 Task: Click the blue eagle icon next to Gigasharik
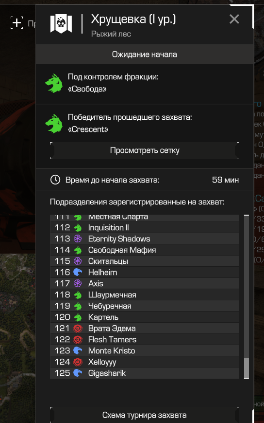pyautogui.click(x=78, y=373)
